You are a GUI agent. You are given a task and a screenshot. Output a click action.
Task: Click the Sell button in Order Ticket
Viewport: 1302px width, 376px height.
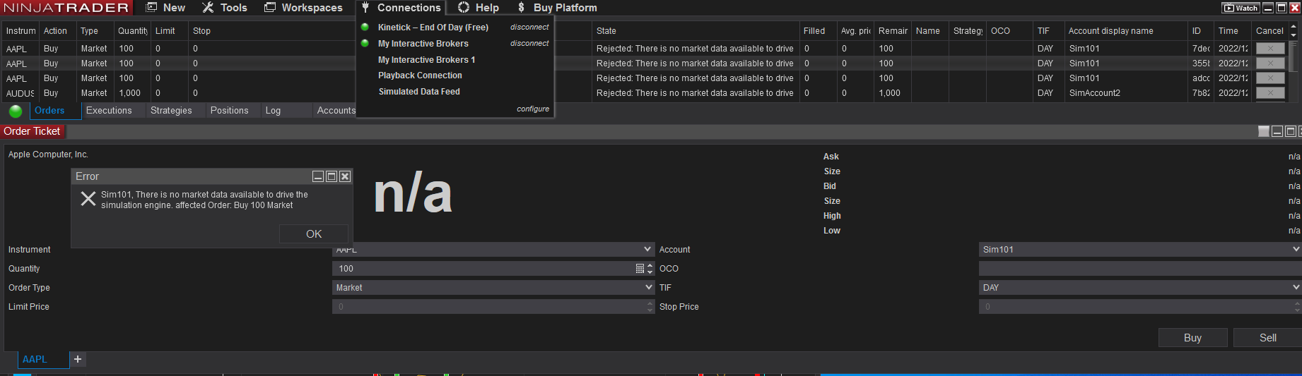point(1267,338)
